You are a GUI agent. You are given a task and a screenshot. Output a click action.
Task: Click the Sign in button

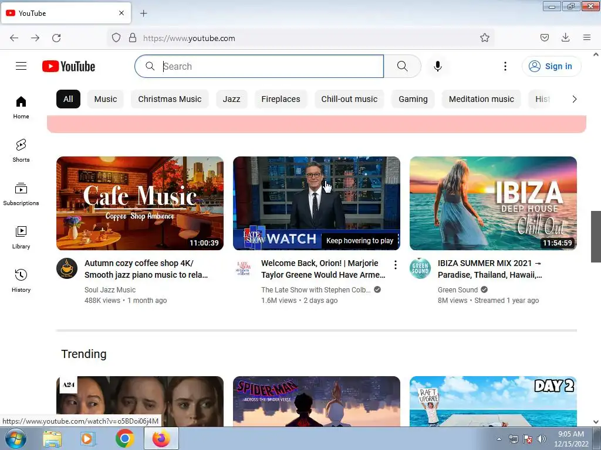[x=551, y=66]
